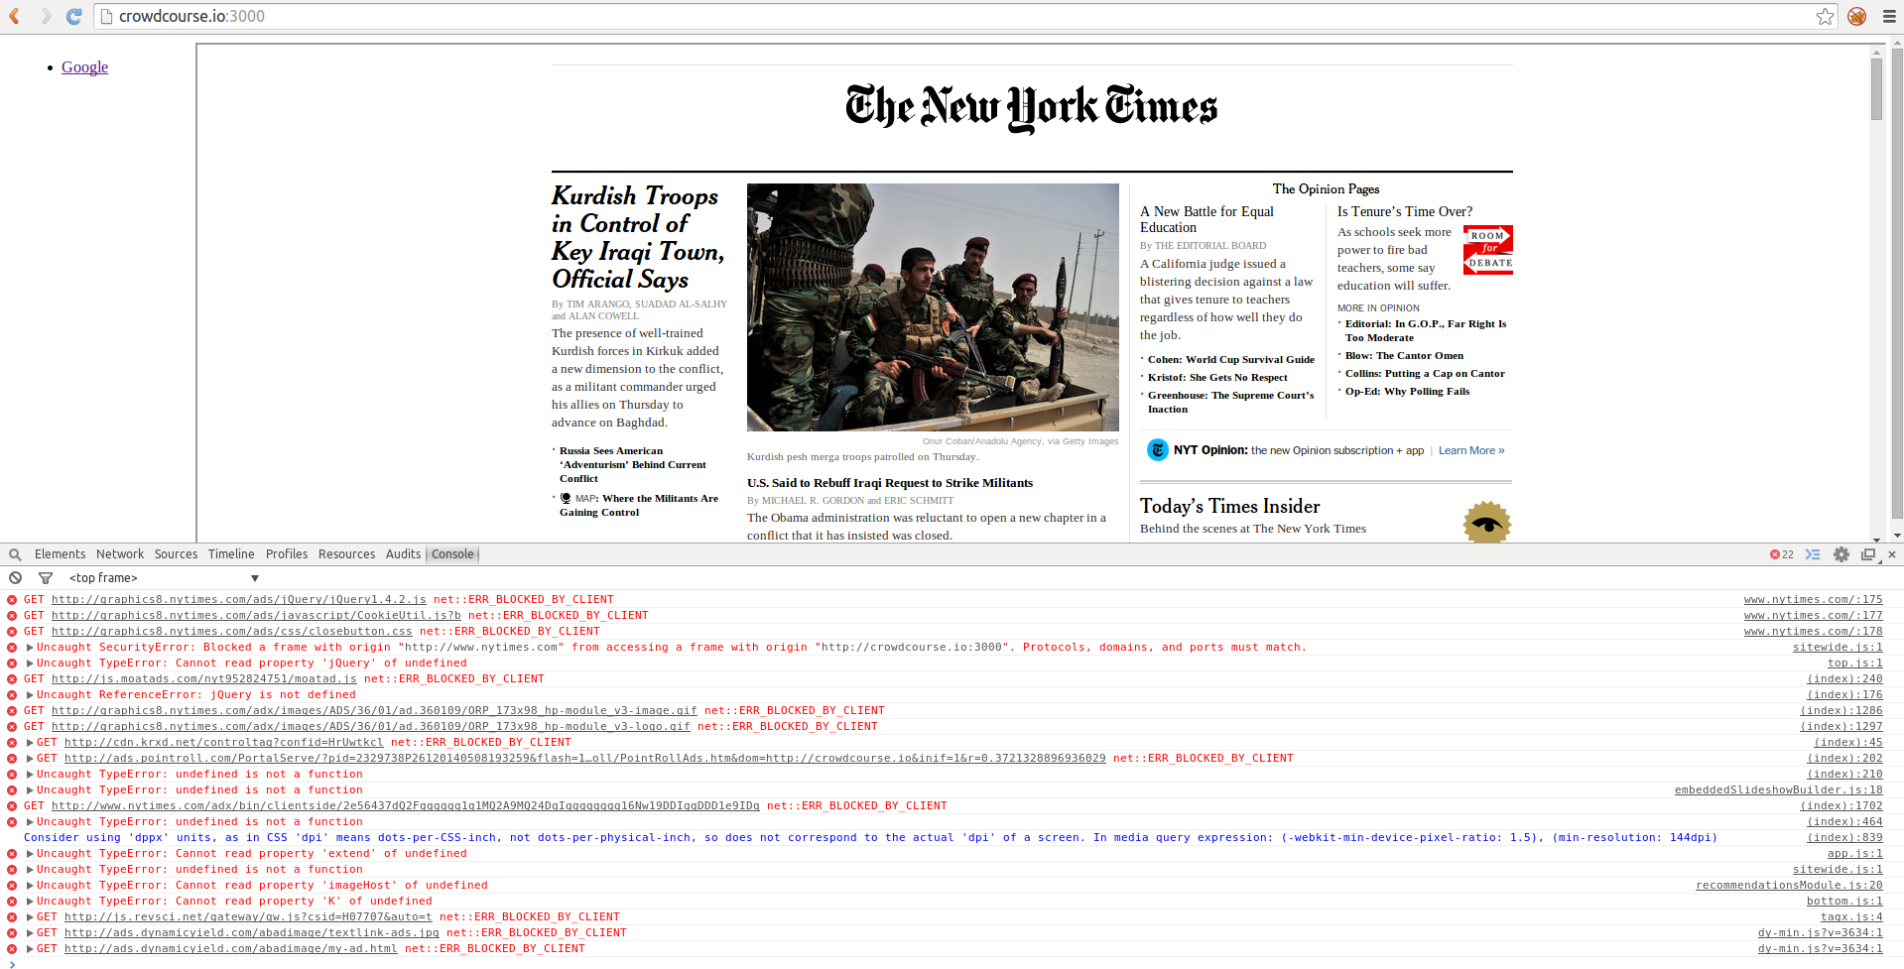This screenshot has height=969, width=1904.
Task: Go forward with the browser forward arrow
Action: pyautogui.click(x=45, y=16)
